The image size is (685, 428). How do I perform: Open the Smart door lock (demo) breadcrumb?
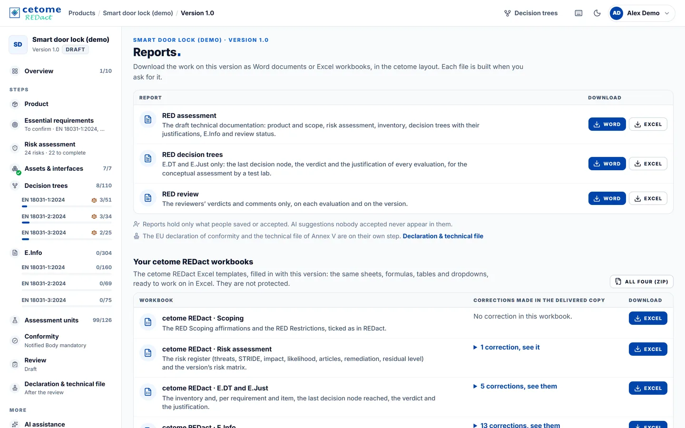click(138, 13)
